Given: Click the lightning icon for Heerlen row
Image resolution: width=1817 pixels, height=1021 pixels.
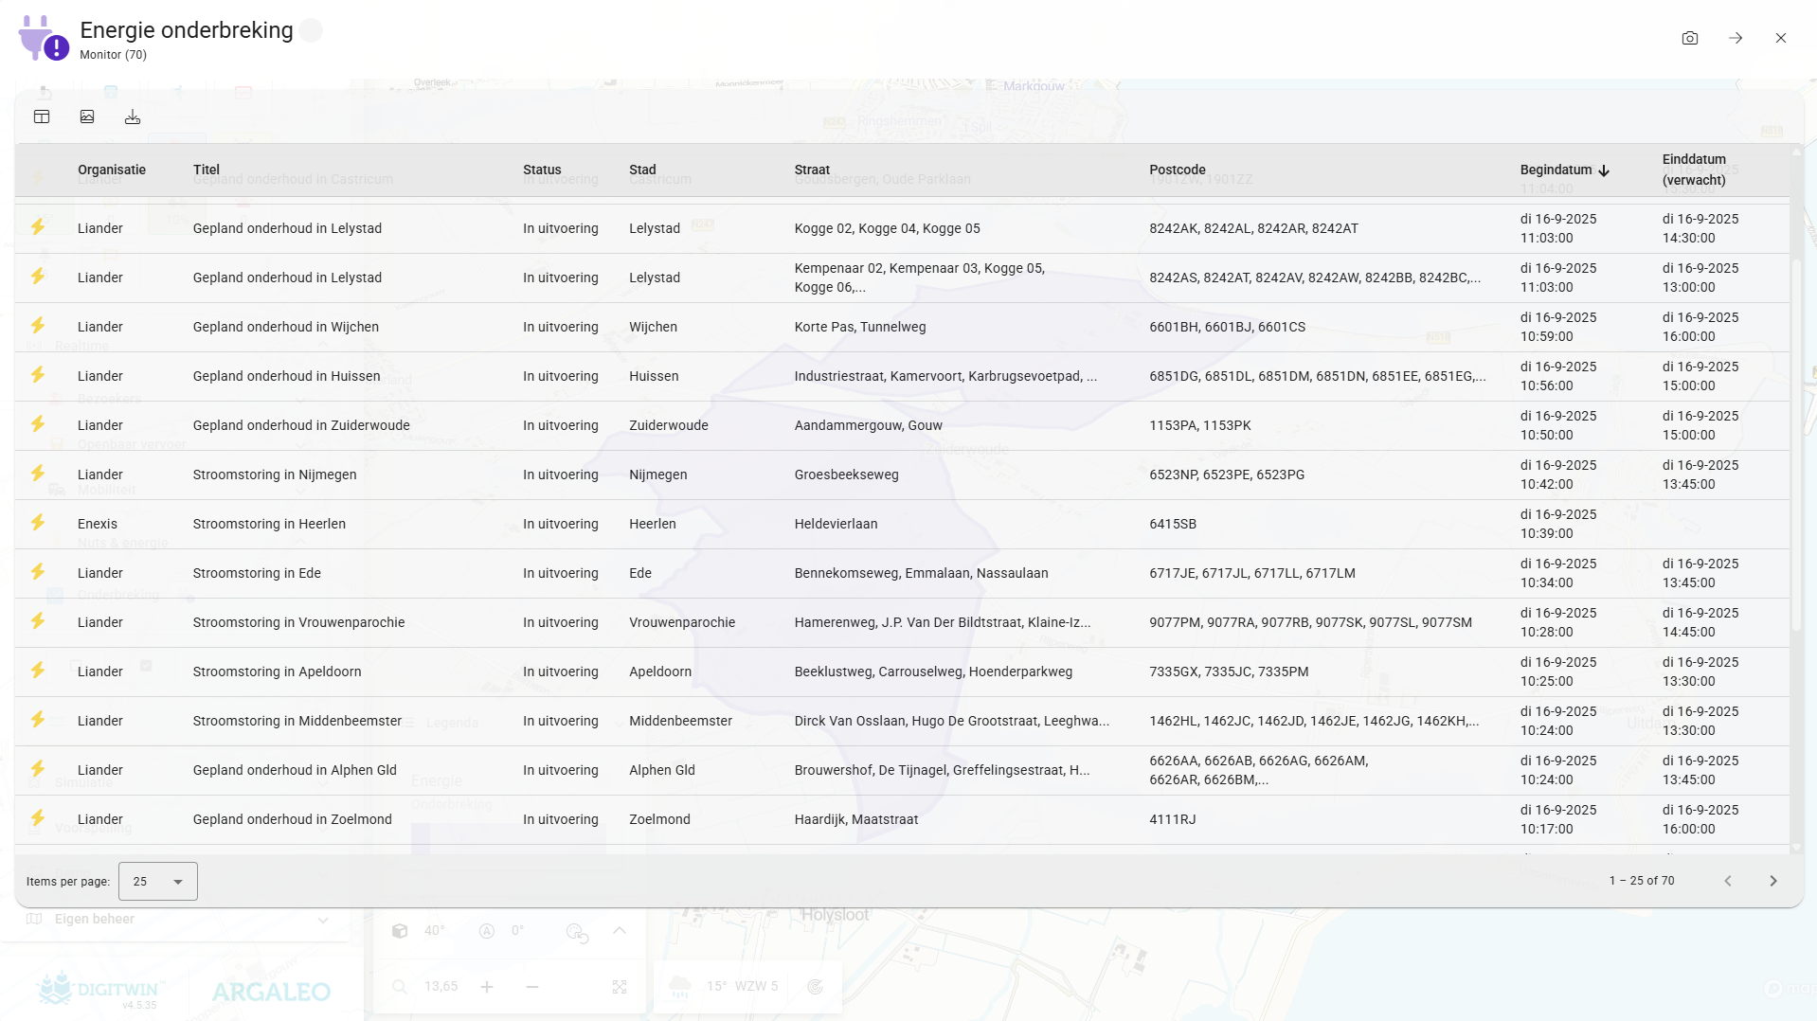Looking at the screenshot, I should [x=38, y=523].
